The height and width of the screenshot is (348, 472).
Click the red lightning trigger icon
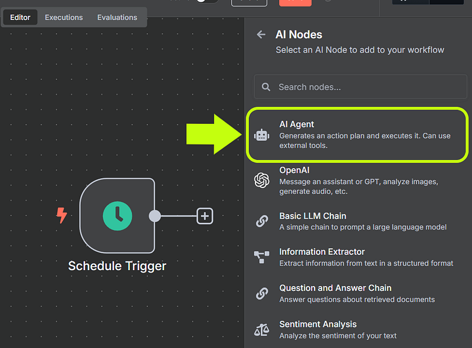click(x=62, y=215)
